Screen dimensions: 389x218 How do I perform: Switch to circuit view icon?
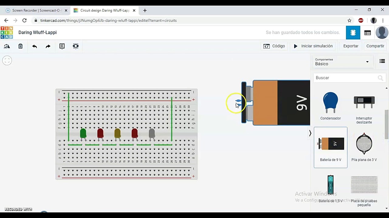[353, 33]
